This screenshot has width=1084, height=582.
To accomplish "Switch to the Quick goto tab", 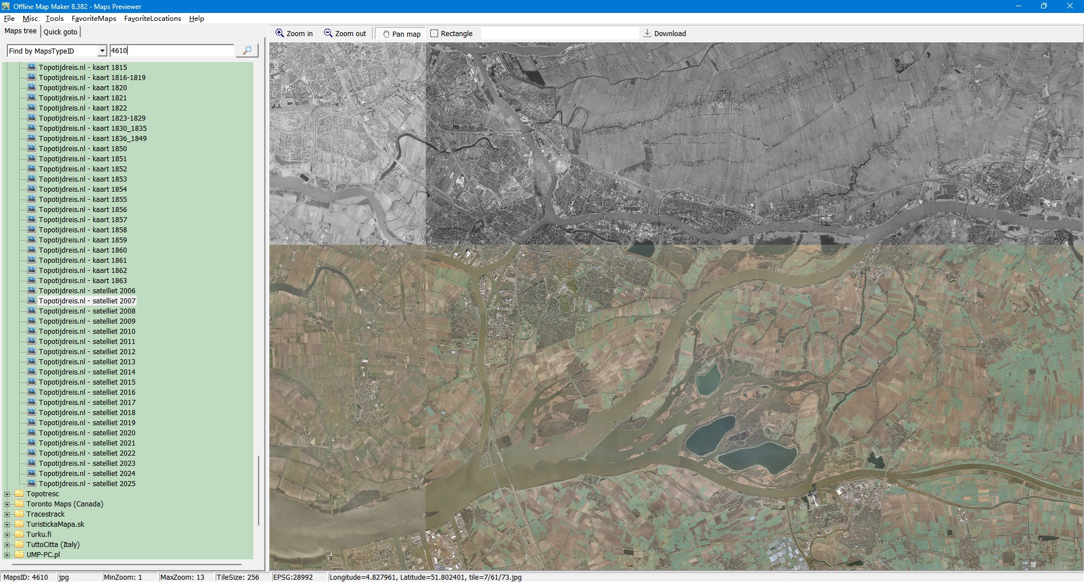I will tap(60, 32).
